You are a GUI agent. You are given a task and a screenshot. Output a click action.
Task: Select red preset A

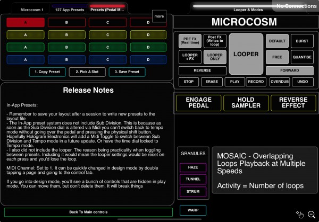coord(26,22)
